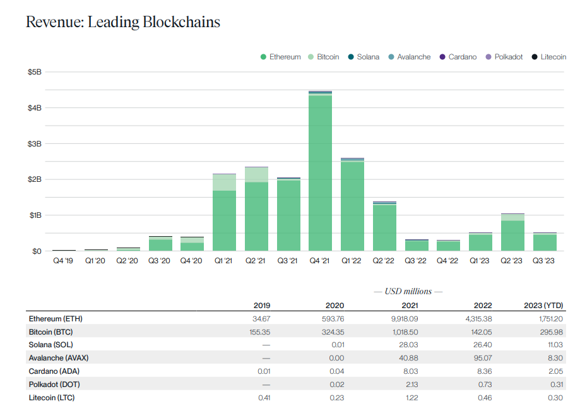Click the Q3 '23 axis label

tap(543, 261)
